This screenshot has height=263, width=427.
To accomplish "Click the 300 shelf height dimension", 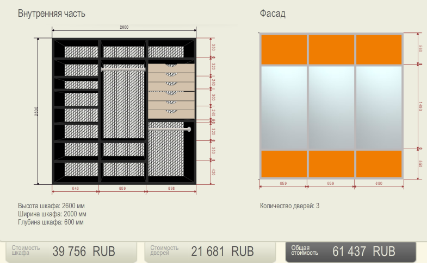I will [213, 98].
